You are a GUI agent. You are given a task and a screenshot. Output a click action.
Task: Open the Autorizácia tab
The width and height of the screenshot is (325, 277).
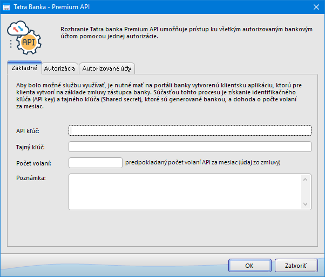59,68
